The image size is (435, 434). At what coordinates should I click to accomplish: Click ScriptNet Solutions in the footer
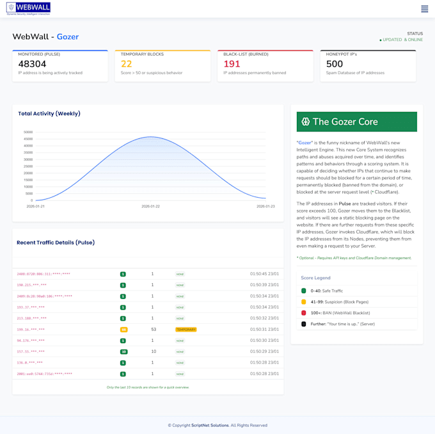[210, 425]
